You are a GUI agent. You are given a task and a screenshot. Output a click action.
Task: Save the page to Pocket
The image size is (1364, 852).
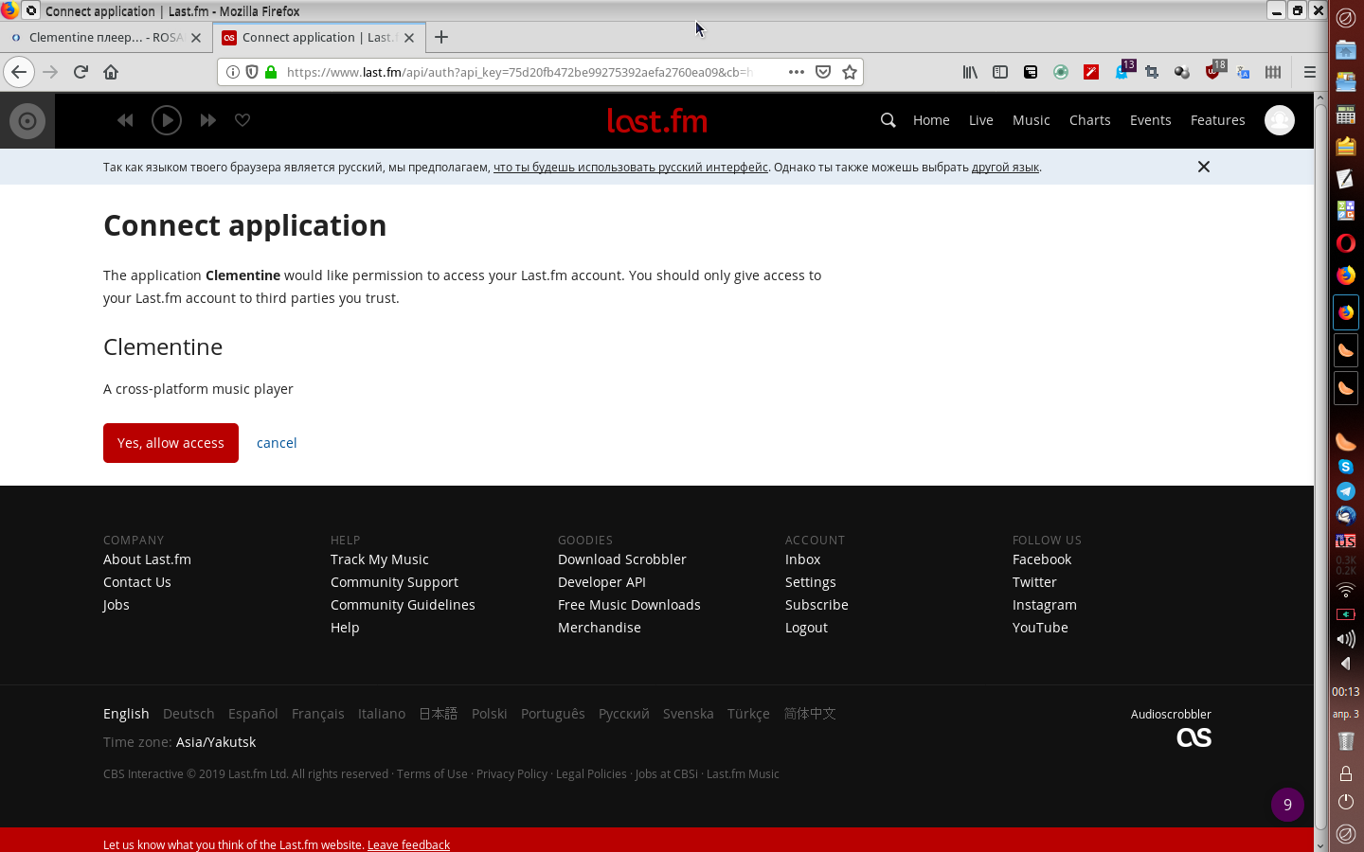click(x=823, y=72)
